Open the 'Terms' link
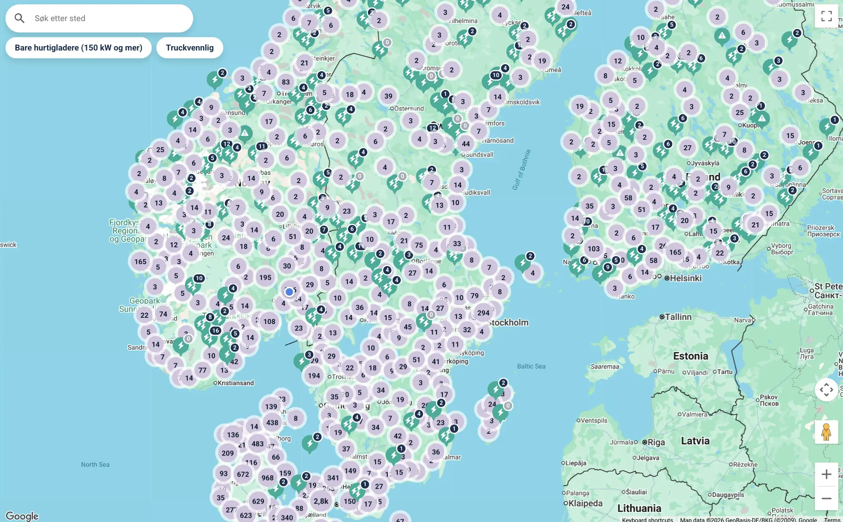843x522 pixels. pos(832,519)
